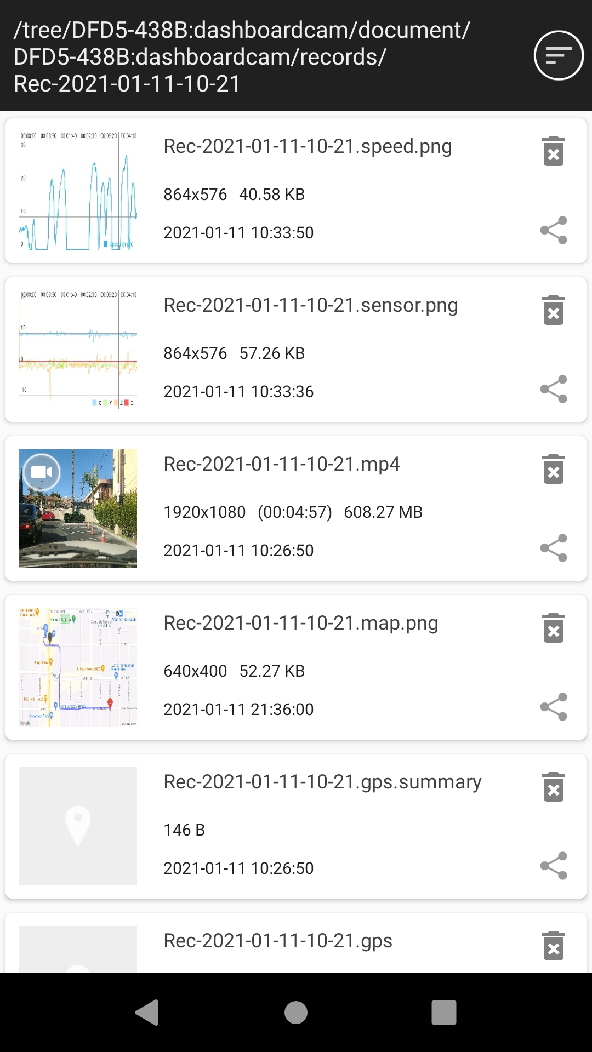Share the Rec-2021-01-11-10-21.mp4 video
Viewport: 592px width, 1052px height.
pos(554,548)
